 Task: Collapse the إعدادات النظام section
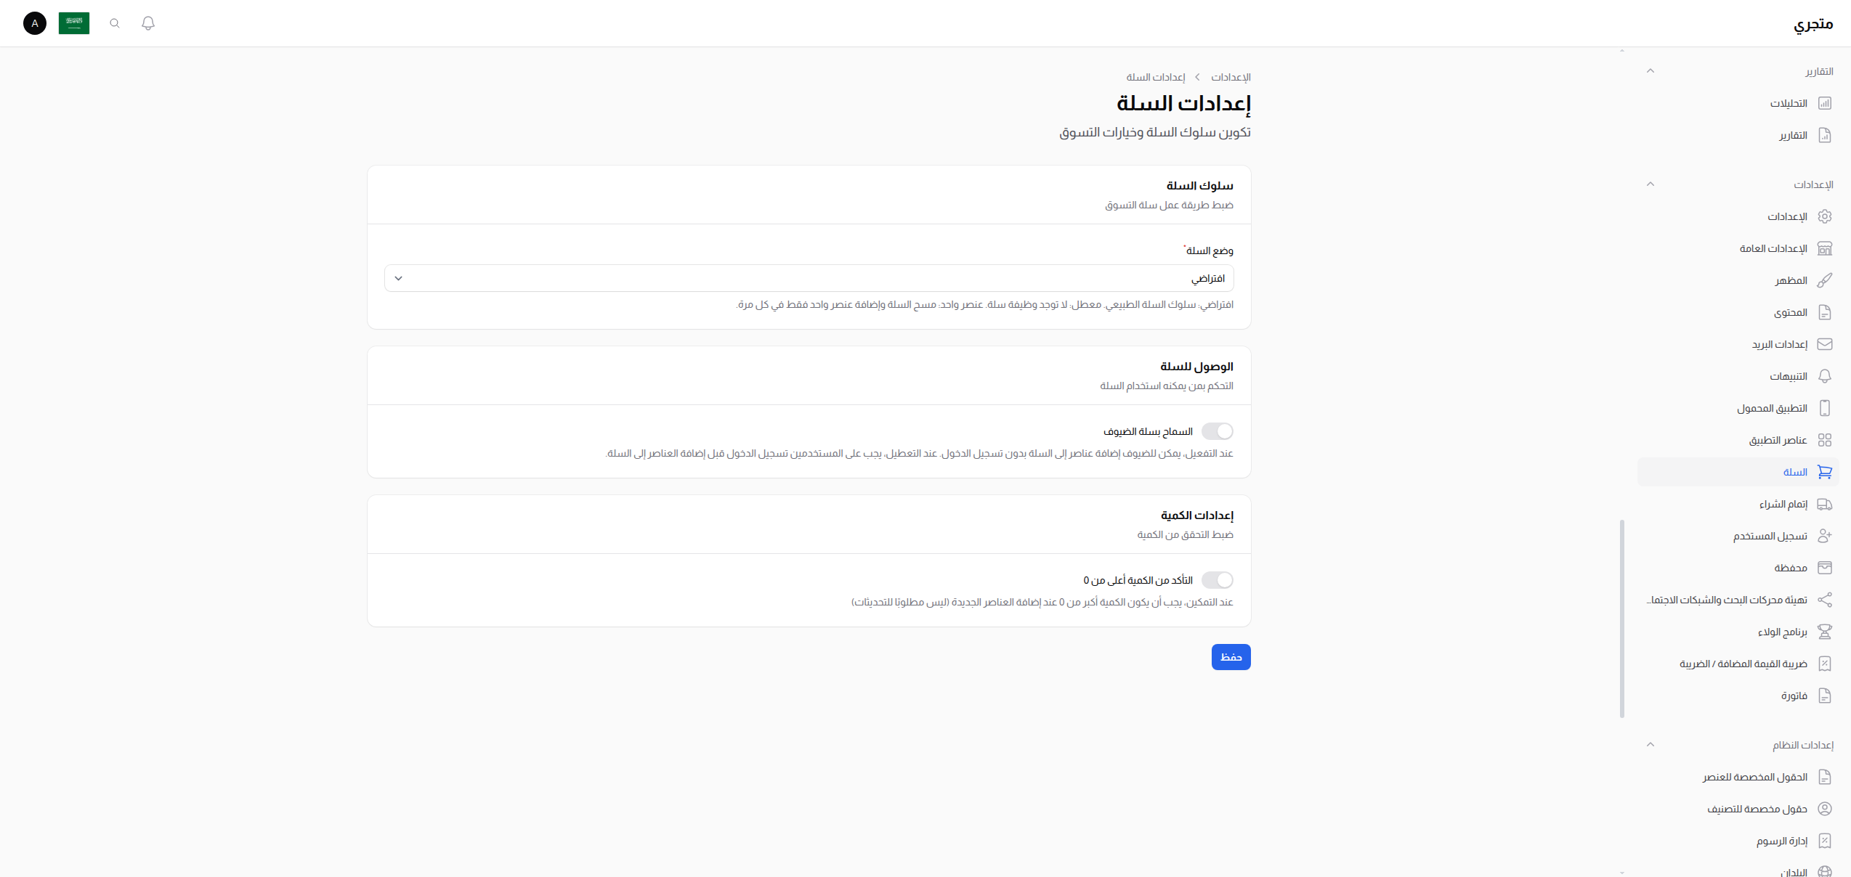coord(1651,744)
